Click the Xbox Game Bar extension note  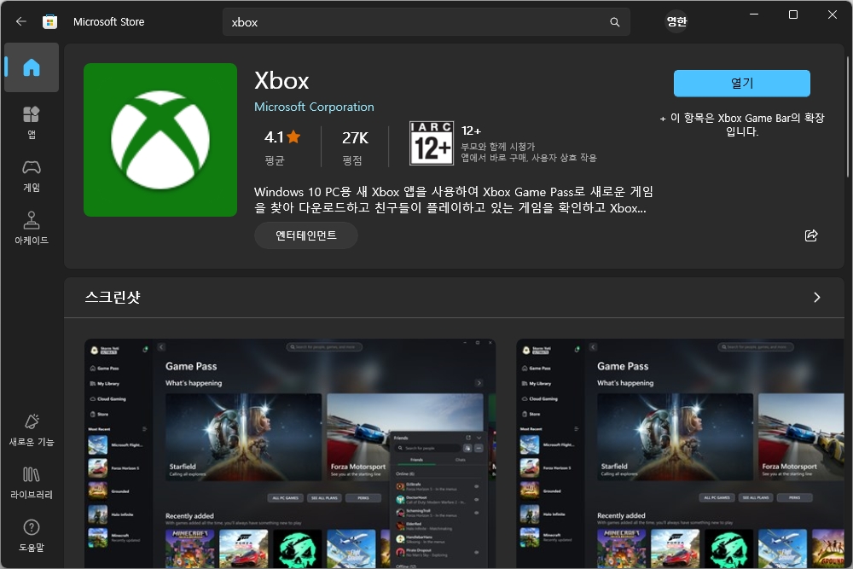(x=742, y=125)
